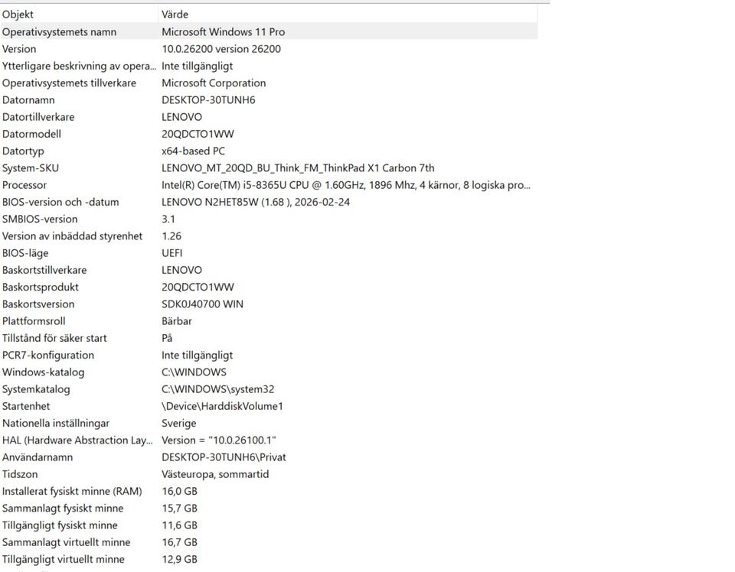Click the Tillgängligt virtuellt minne label

[64, 559]
